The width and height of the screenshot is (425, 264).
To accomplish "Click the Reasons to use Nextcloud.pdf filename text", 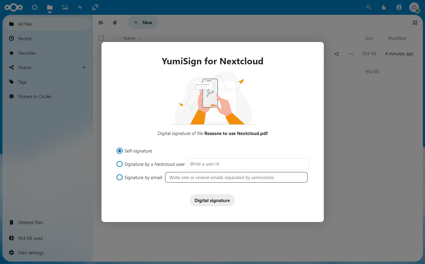I will [x=236, y=134].
